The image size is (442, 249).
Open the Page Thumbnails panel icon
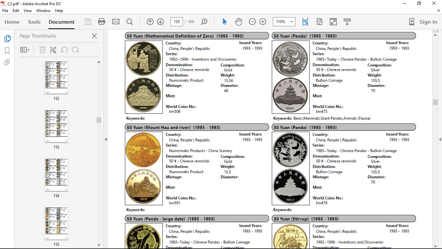tap(7, 38)
